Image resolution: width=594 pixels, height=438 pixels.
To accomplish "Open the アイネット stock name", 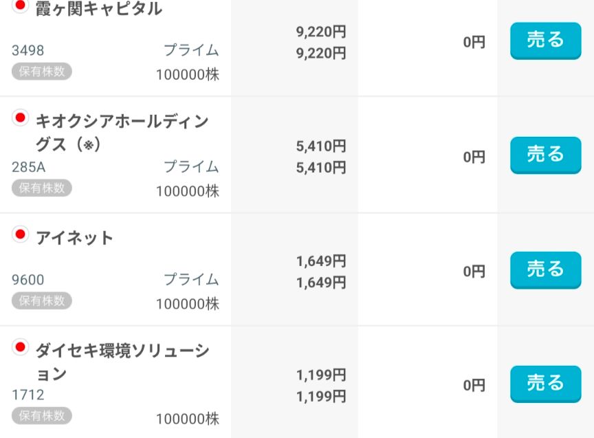I will tap(74, 238).
